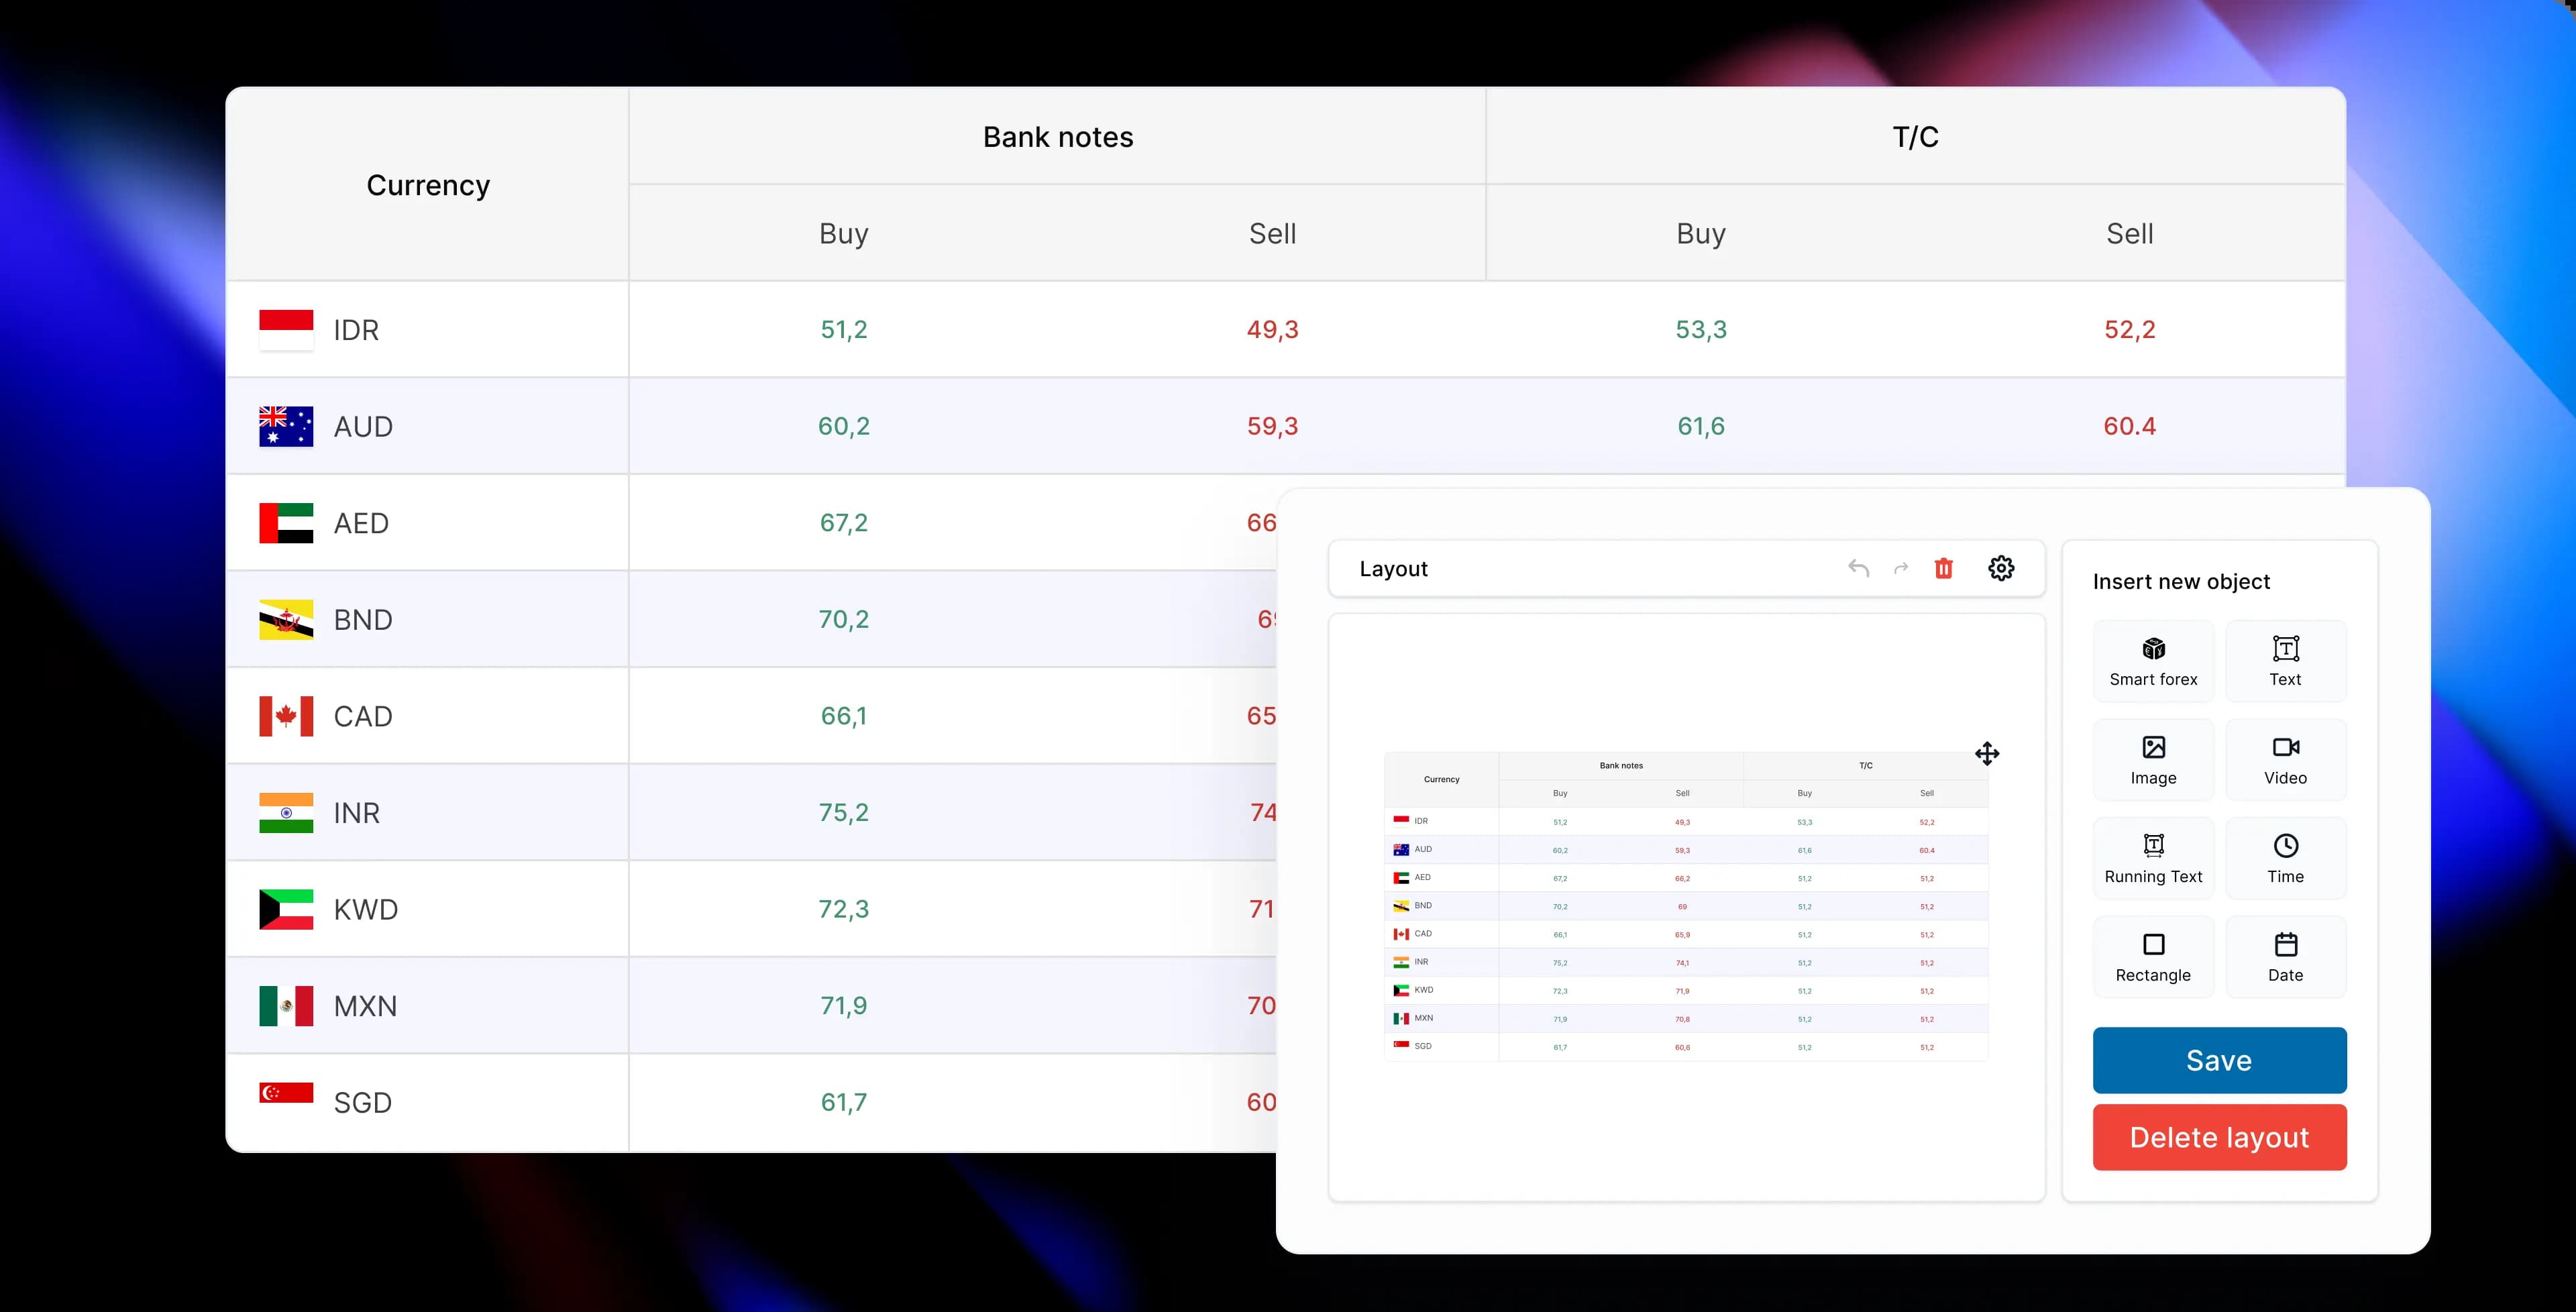Screen dimensions: 2576x1312
Task: Insert a Text object
Action: (x=2285, y=661)
